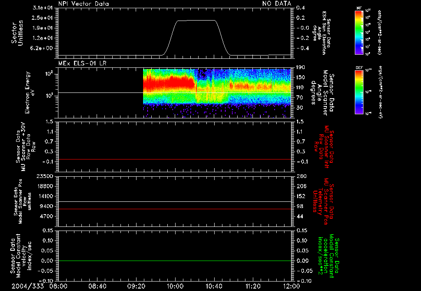Click the 'MU Scanner +30V Raw Data' axis label
This screenshot has height=291, width=421.
pos(25,146)
